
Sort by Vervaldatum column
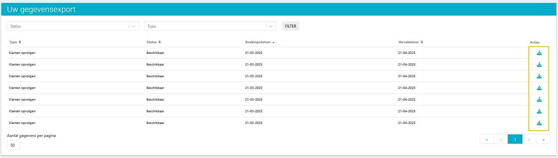(410, 42)
